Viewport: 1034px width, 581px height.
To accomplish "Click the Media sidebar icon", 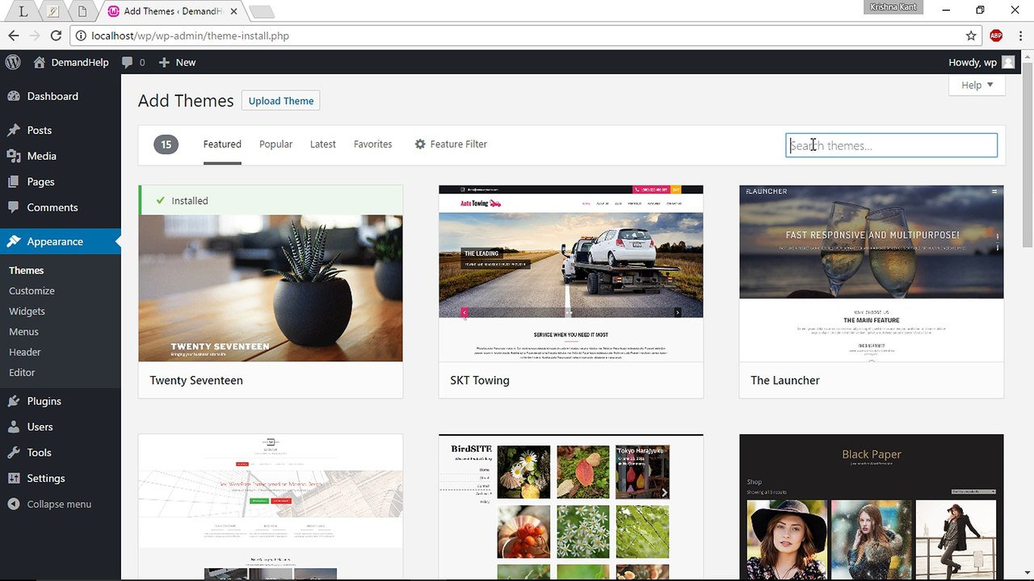I will (14, 156).
